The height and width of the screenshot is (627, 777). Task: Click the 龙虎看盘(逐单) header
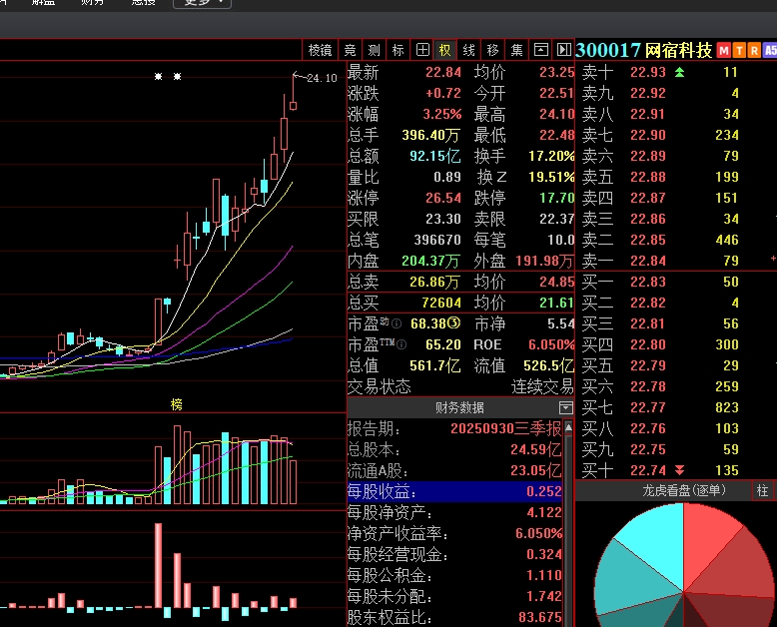pyautogui.click(x=684, y=490)
